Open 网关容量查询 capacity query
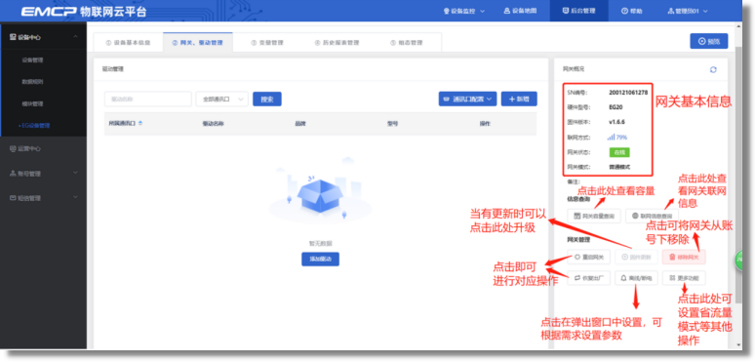The width and height of the screenshot is (755, 362). tap(594, 217)
